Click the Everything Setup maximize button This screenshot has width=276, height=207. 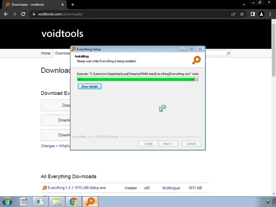(x=191, y=49)
